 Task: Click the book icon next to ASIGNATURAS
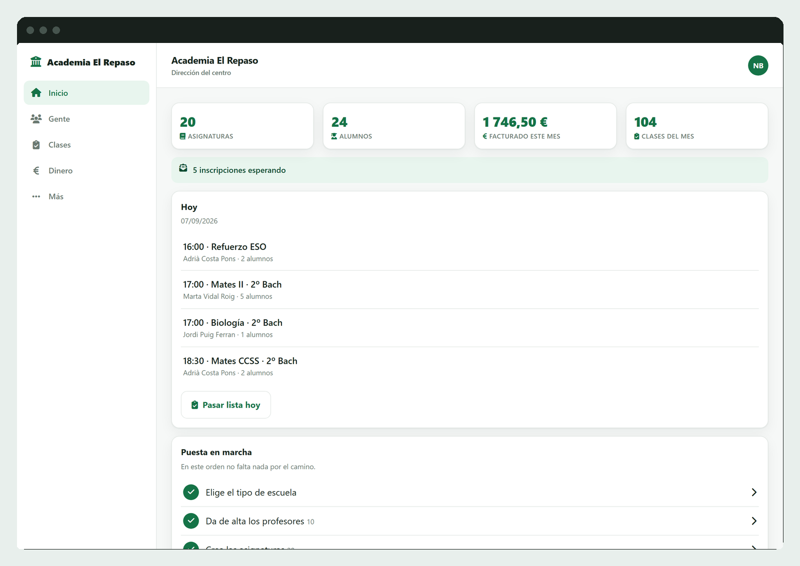183,136
